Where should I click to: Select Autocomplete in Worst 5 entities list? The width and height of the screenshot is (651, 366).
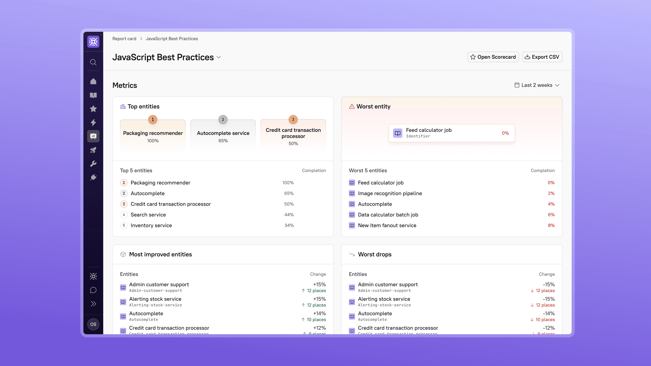click(452, 204)
